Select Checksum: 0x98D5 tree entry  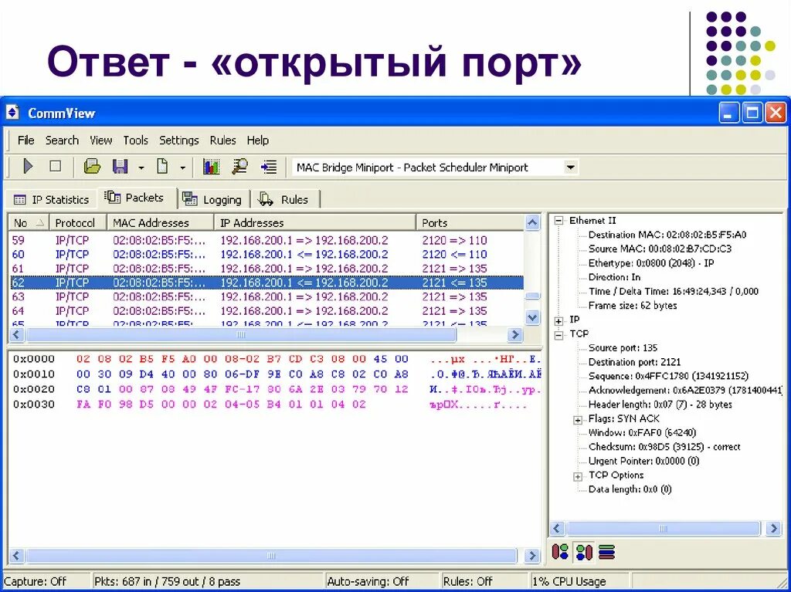(x=664, y=447)
